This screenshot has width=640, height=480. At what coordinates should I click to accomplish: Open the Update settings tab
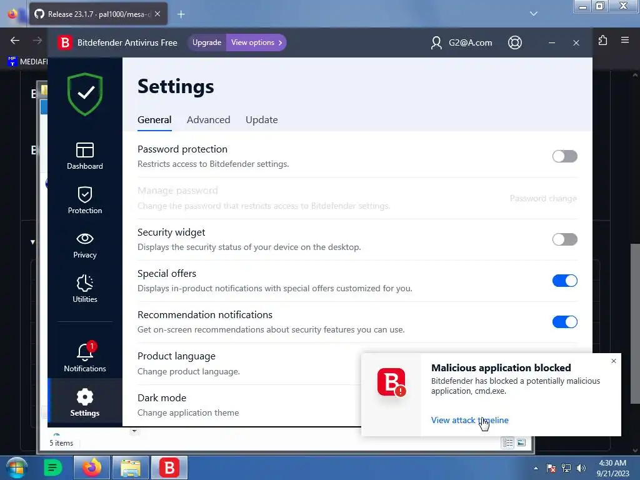262,120
